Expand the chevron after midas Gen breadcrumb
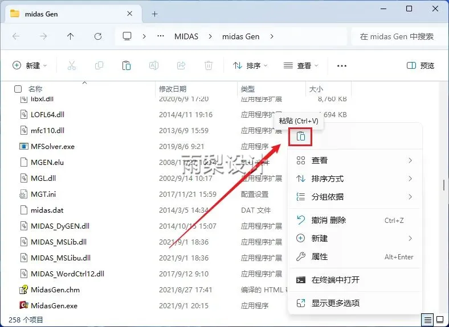The height and width of the screenshot is (327, 449). point(272,36)
